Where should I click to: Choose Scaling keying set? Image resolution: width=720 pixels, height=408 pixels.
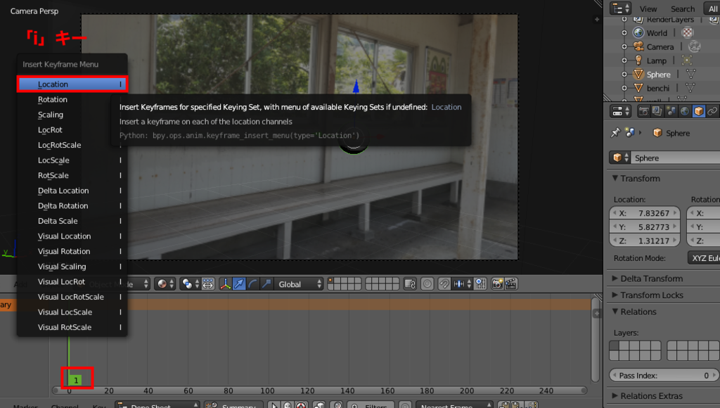click(x=72, y=115)
